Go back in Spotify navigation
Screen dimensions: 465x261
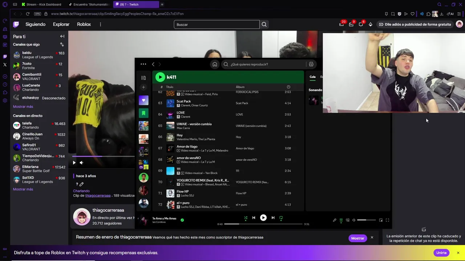click(153, 64)
